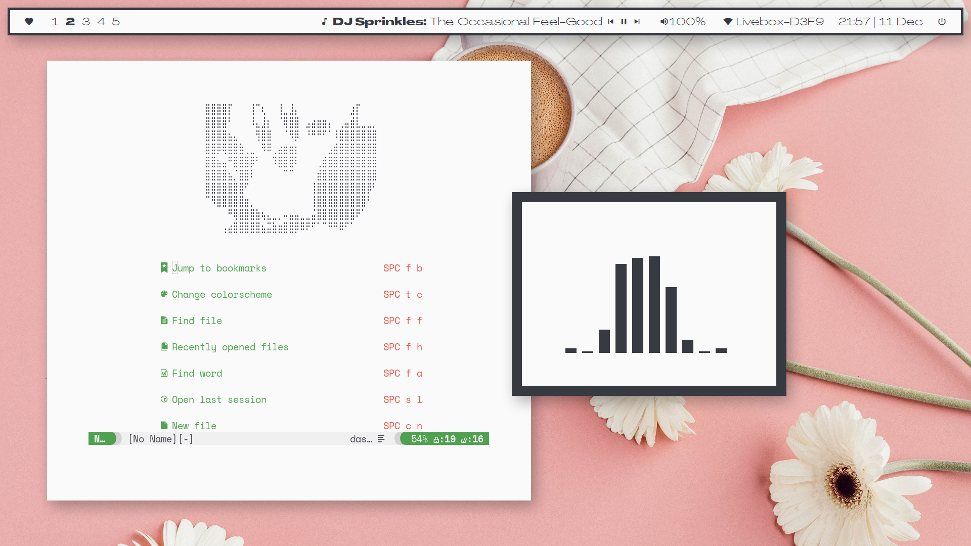This screenshot has height=546, width=971.
Task: Click the New file icon
Action: pos(164,425)
